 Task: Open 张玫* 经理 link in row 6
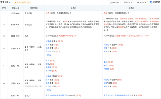(x=105, y=83)
